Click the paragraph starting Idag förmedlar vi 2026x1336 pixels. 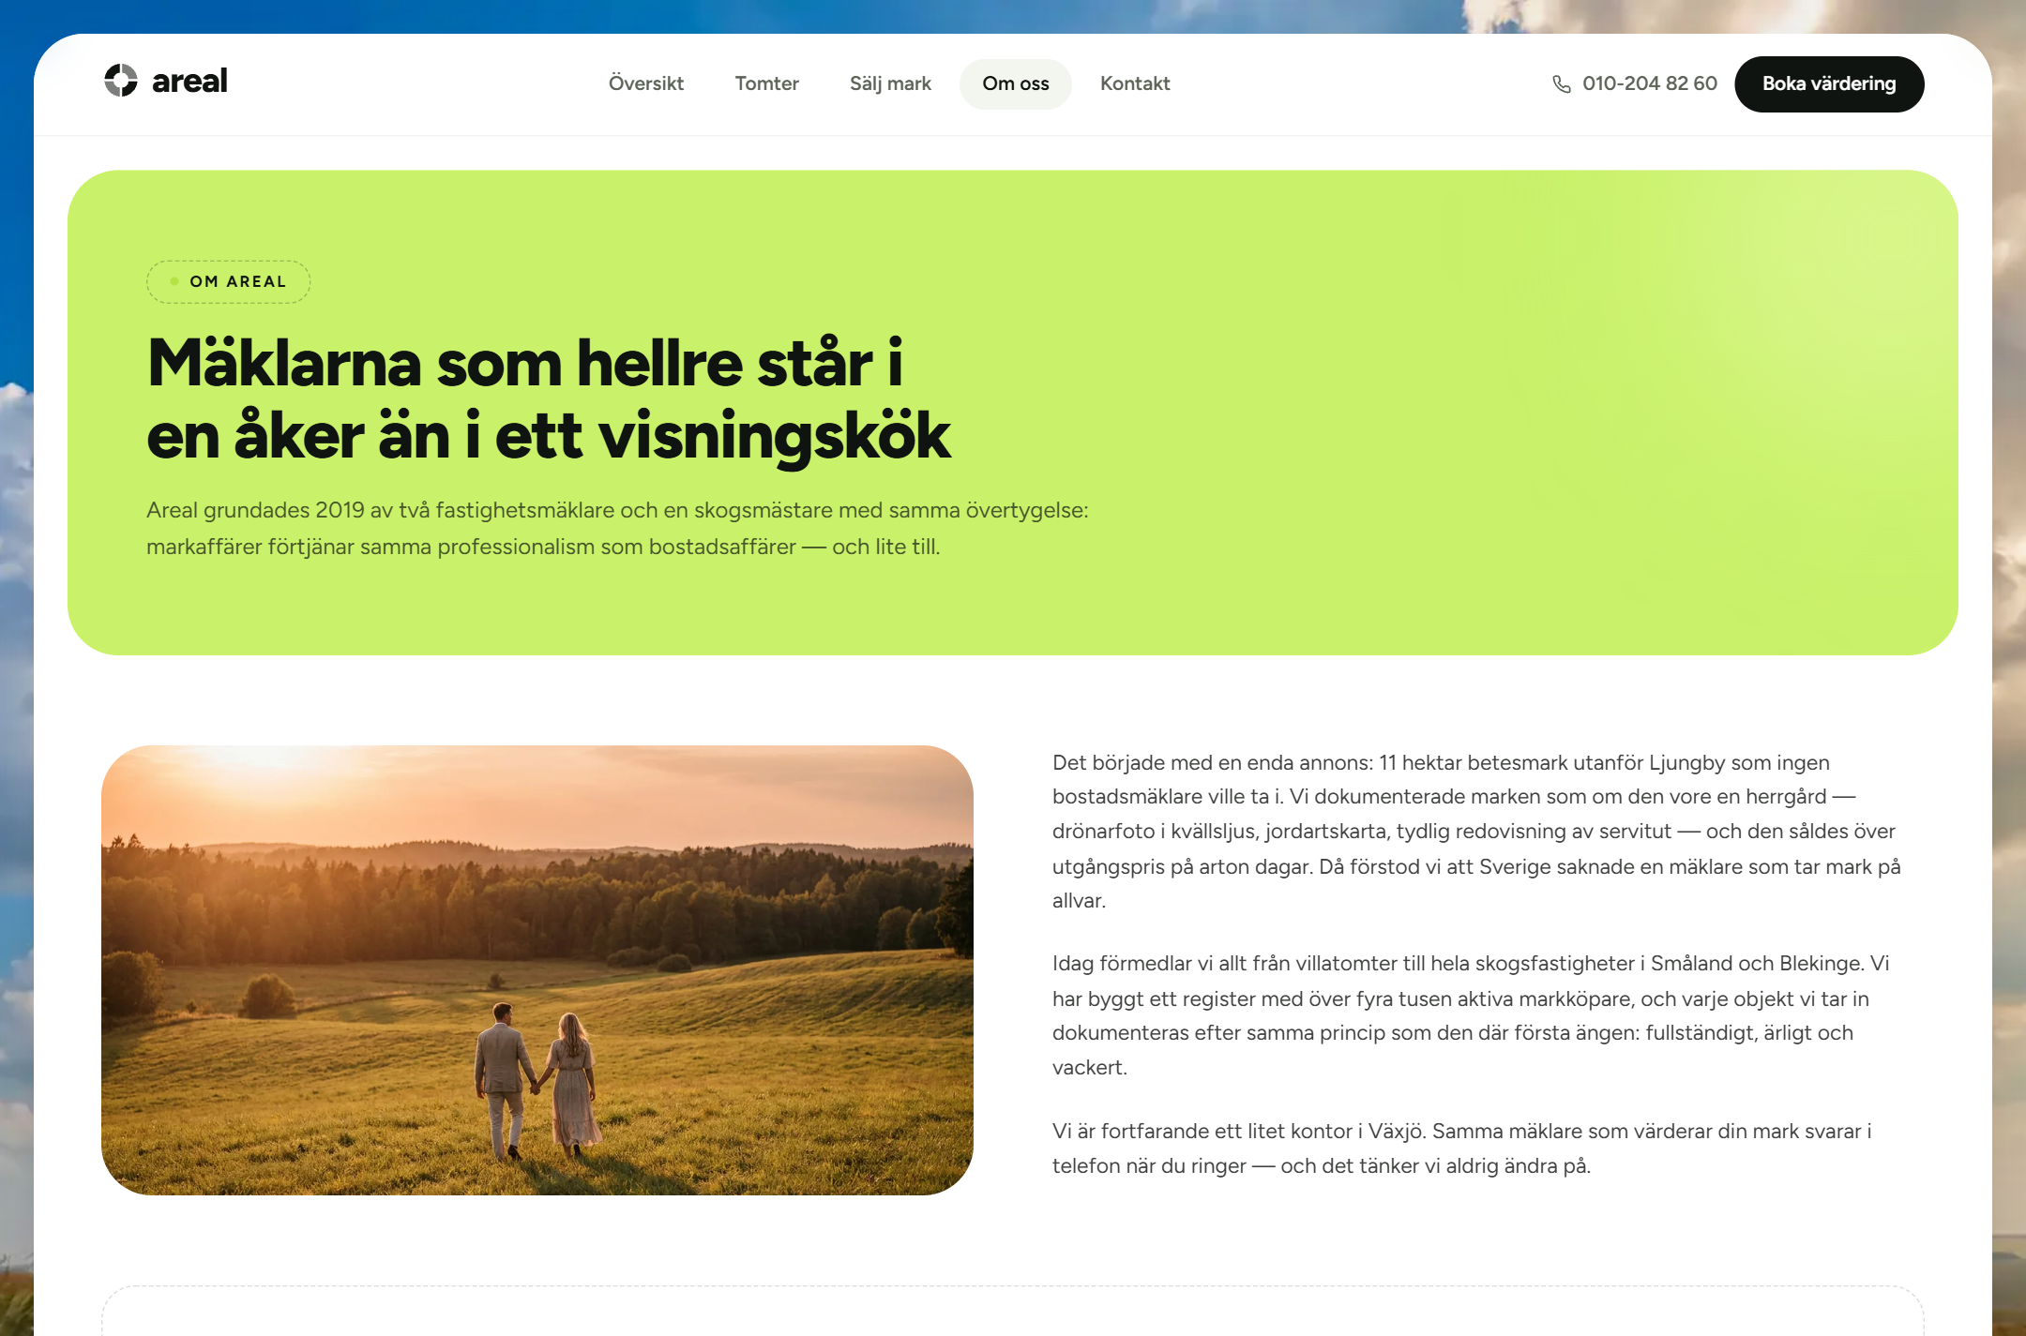point(1473,1015)
